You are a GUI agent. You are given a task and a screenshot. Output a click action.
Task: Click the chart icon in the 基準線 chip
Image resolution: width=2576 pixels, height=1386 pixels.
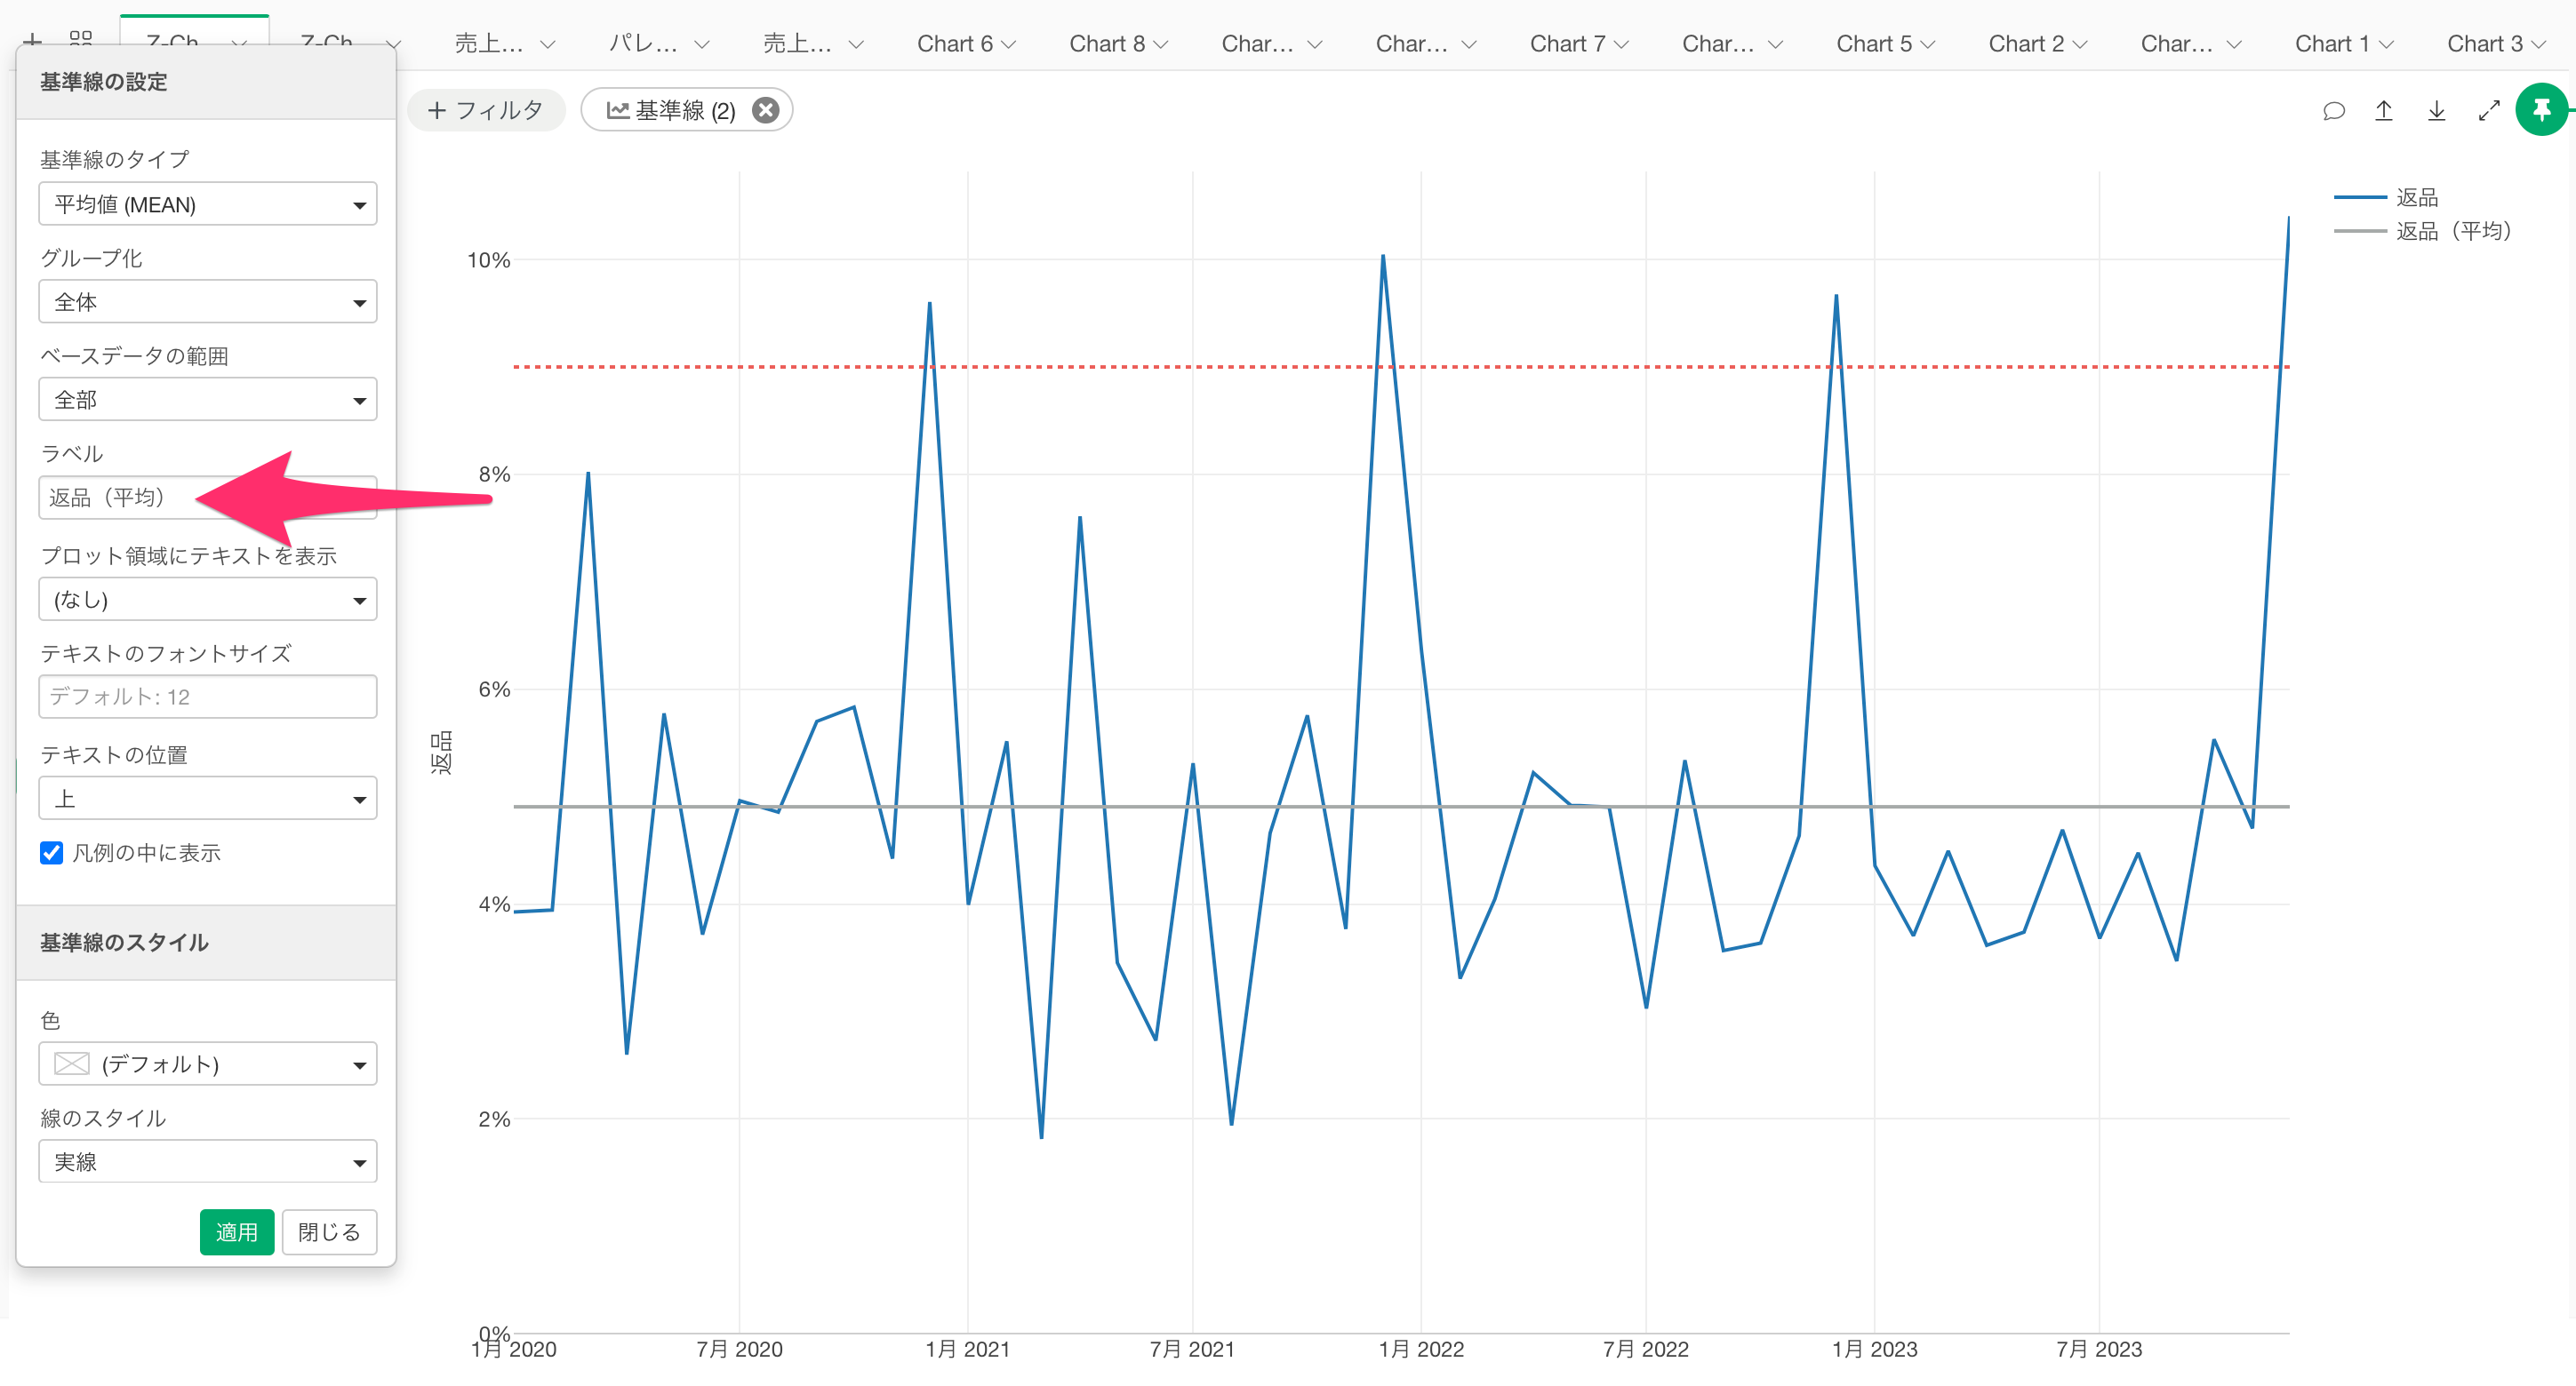click(x=618, y=110)
